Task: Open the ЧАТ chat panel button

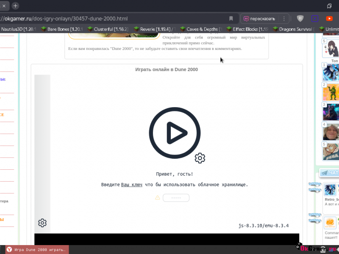Action: (x=329, y=173)
